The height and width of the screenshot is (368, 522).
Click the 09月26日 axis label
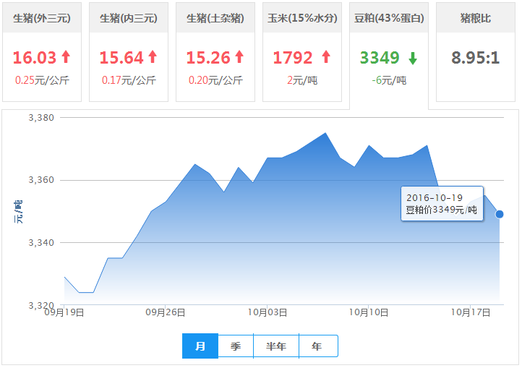click(166, 312)
